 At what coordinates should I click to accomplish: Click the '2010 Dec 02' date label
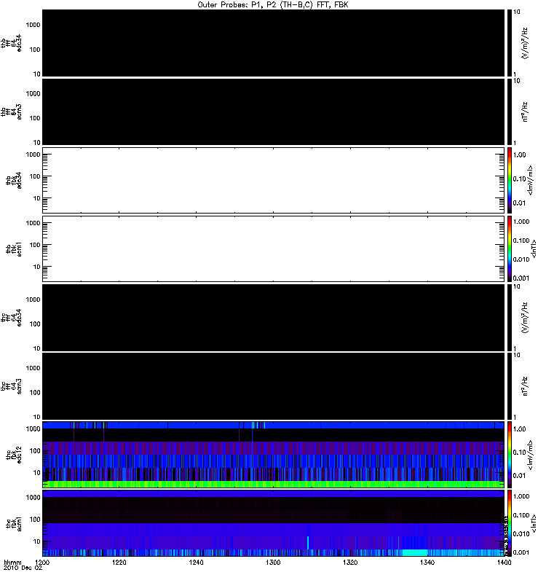point(23,568)
